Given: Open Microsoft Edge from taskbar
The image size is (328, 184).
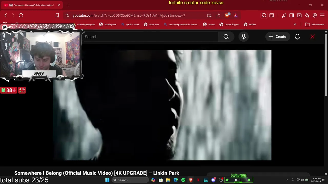Looking at the screenshot, I should 176,180.
